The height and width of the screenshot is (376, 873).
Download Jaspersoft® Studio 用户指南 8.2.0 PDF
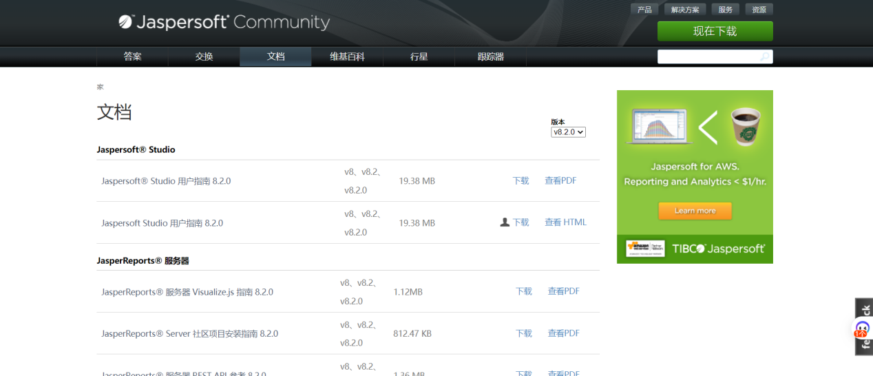click(x=520, y=180)
